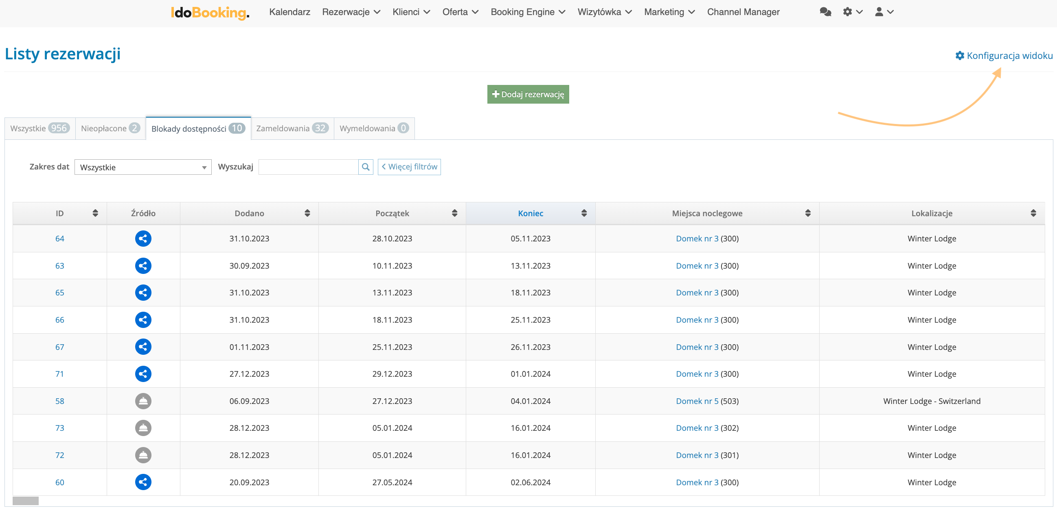Click the share source icon for reservation 64
This screenshot has width=1057, height=521.
pyautogui.click(x=143, y=239)
